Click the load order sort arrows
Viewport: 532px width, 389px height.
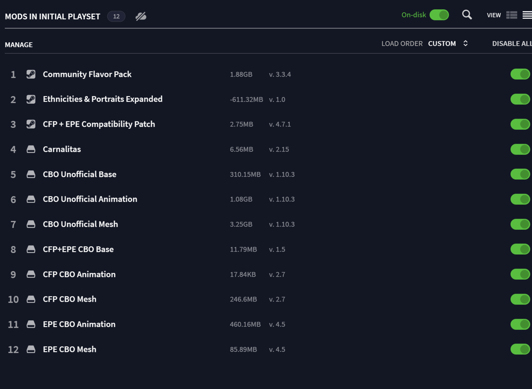pyautogui.click(x=465, y=43)
